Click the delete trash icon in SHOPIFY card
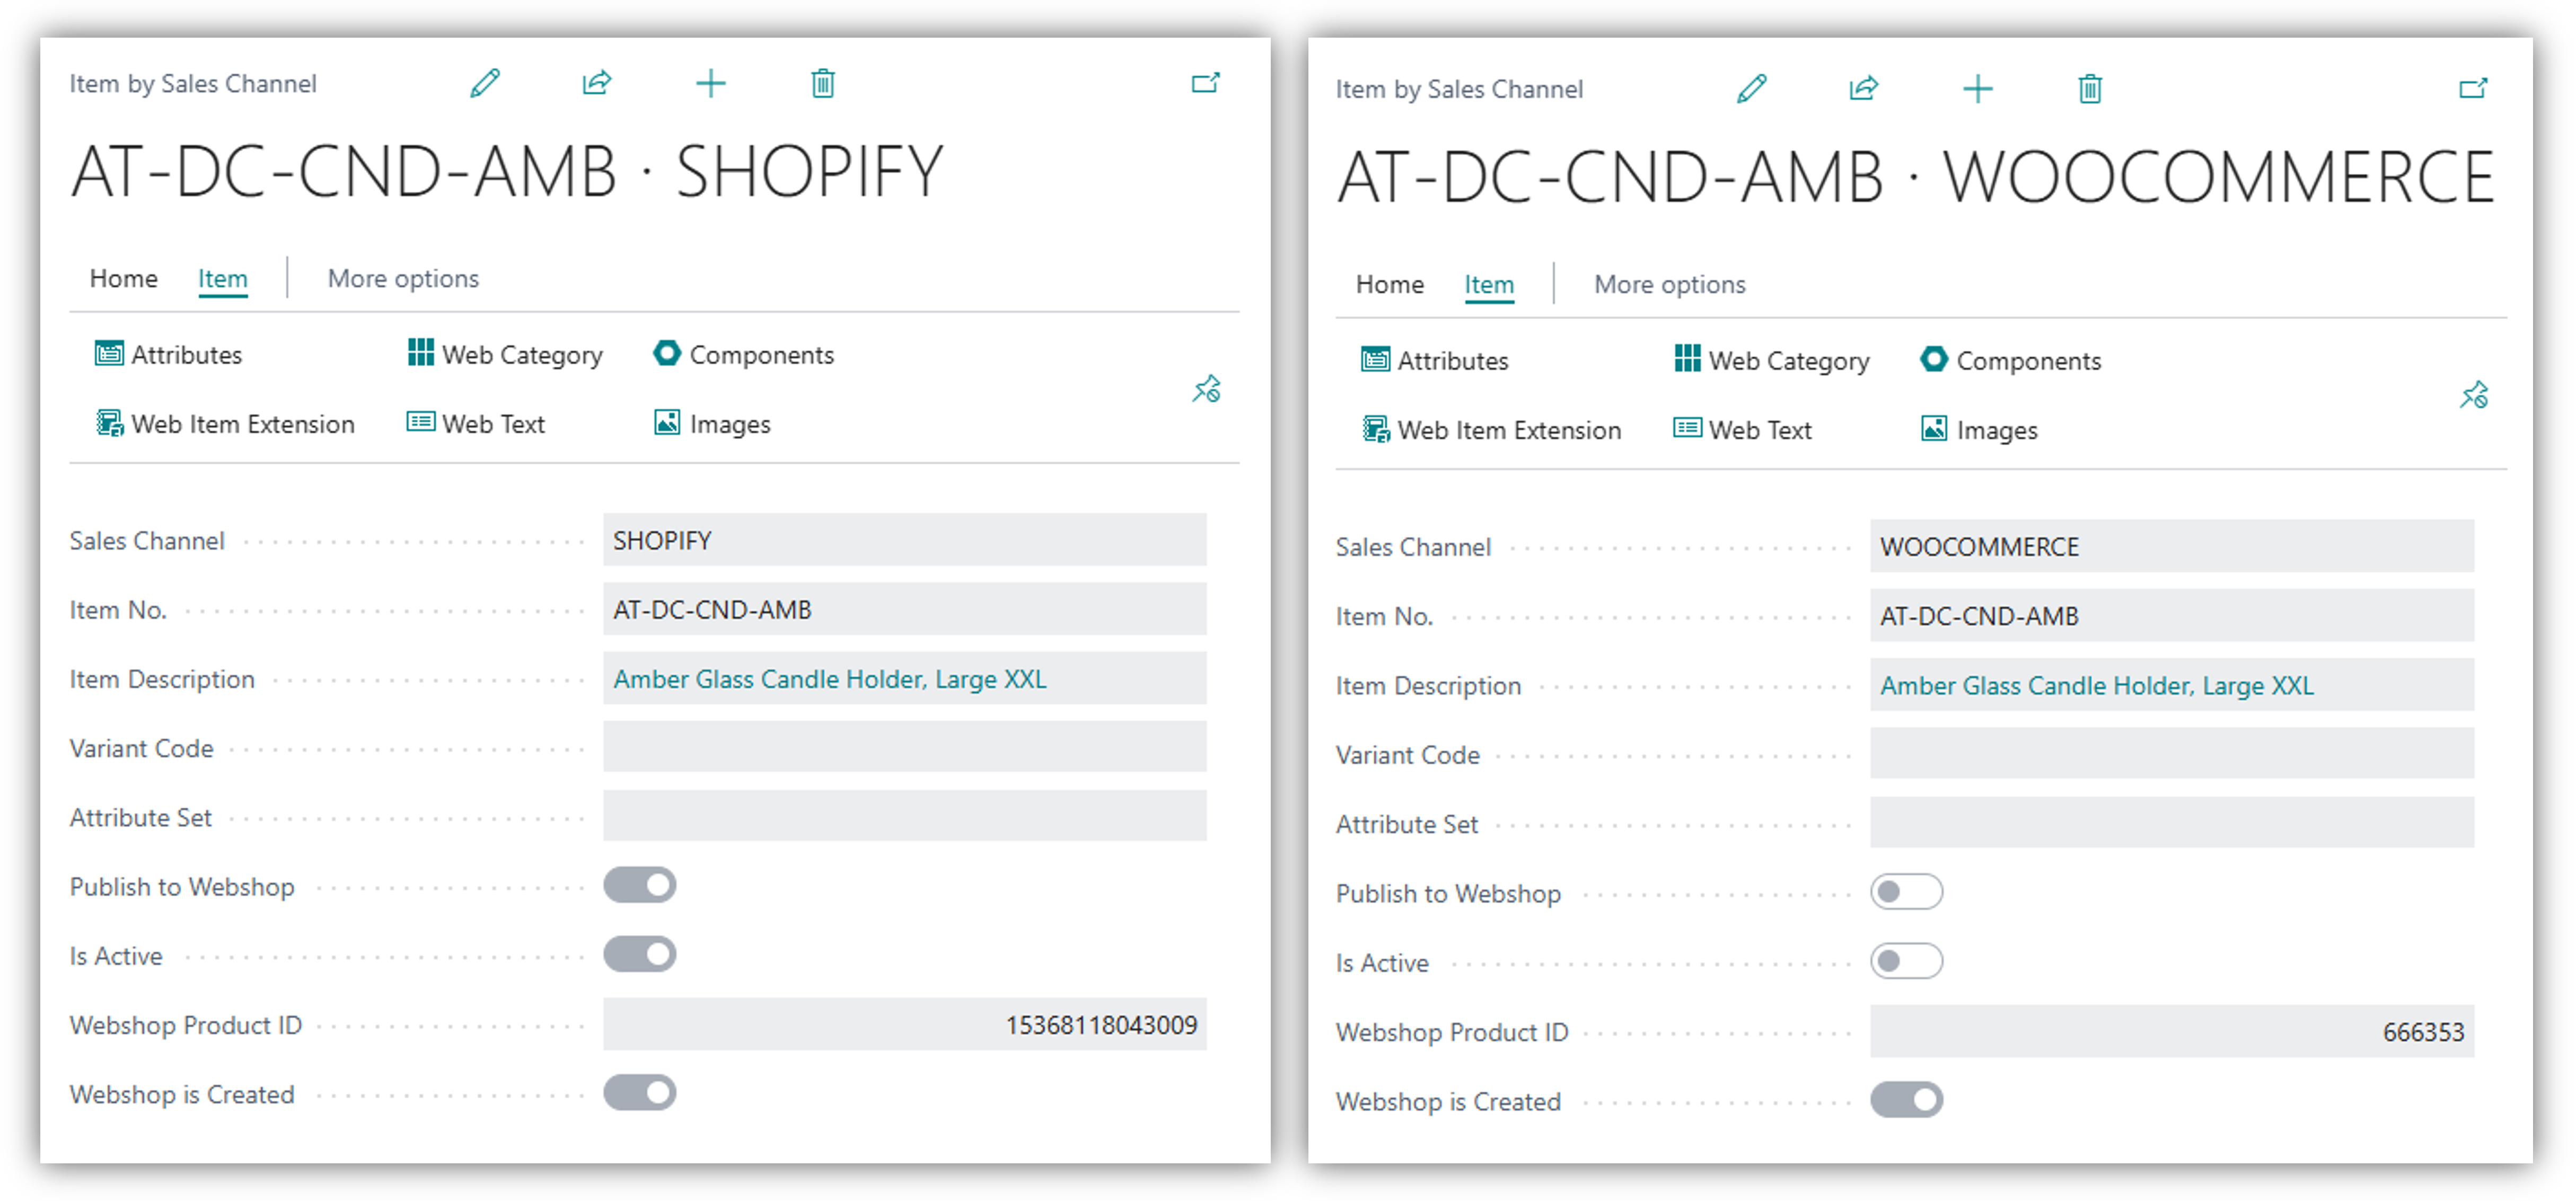This screenshot has height=1201, width=2576. click(823, 83)
